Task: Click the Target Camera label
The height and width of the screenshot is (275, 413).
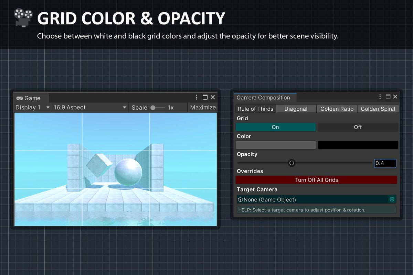Action: [257, 189]
